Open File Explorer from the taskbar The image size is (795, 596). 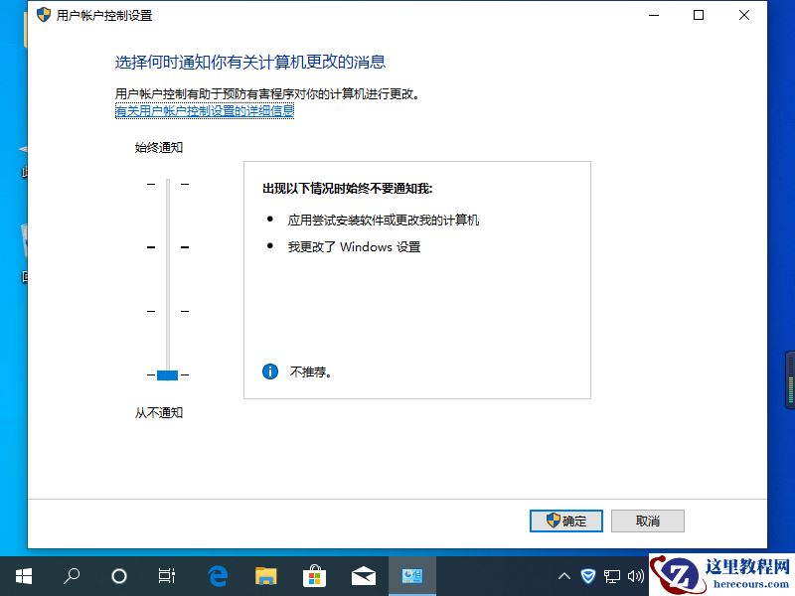[x=265, y=576]
